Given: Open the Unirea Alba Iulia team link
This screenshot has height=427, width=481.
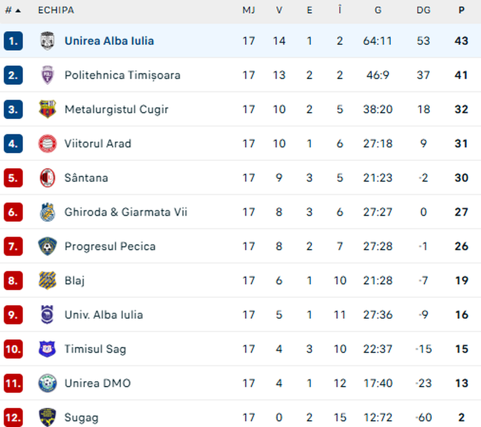Looking at the screenshot, I should (109, 41).
